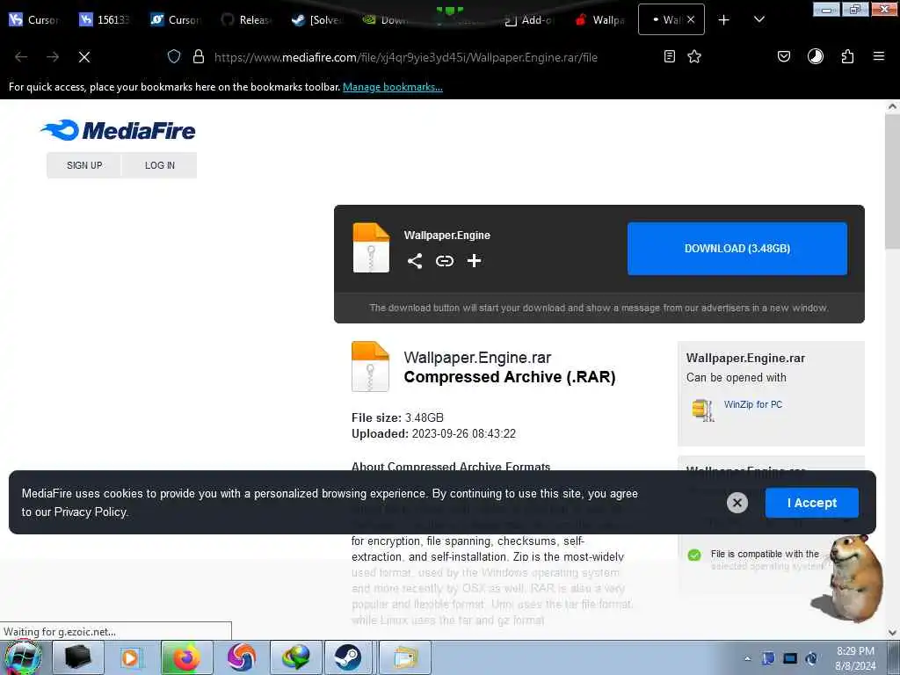Screen dimensions: 900x675
Task: Click the Compressed Archive (.RAR) heading
Action: [509, 377]
